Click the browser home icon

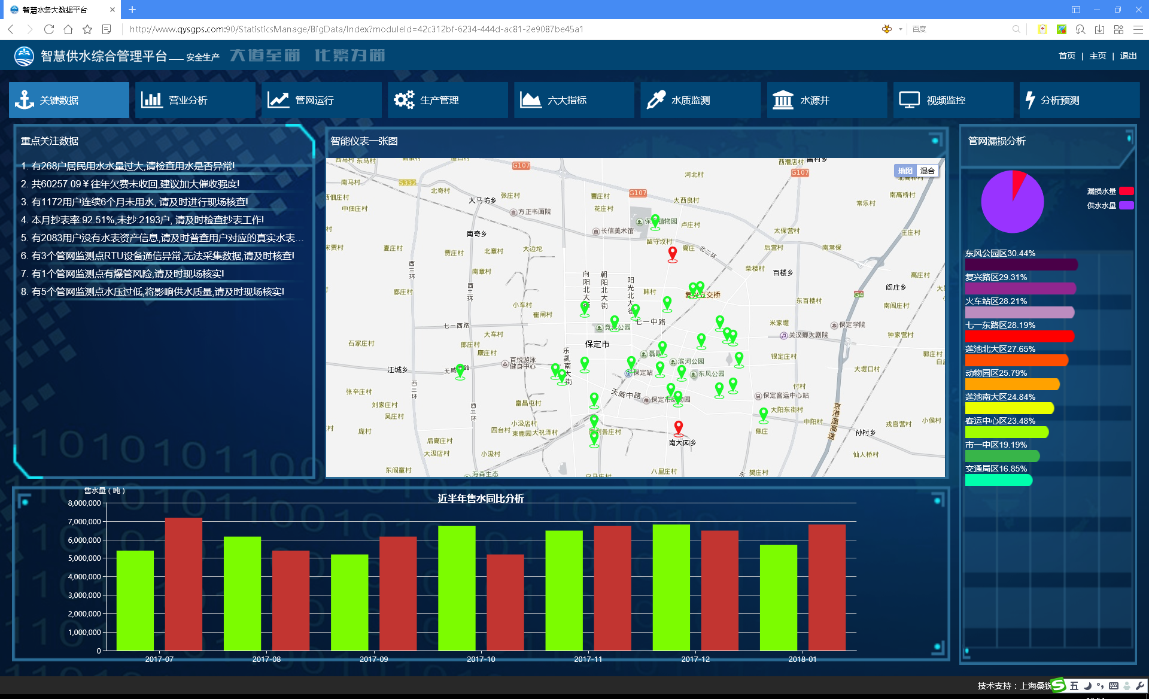coord(68,29)
